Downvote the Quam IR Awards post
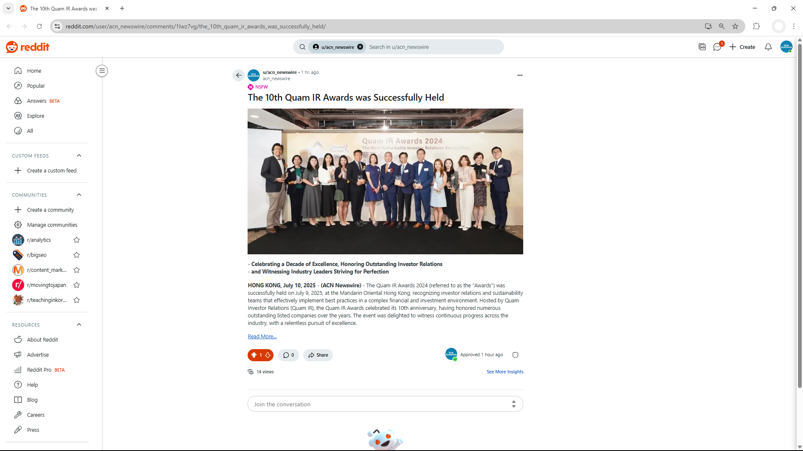This screenshot has height=451, width=803. point(268,355)
